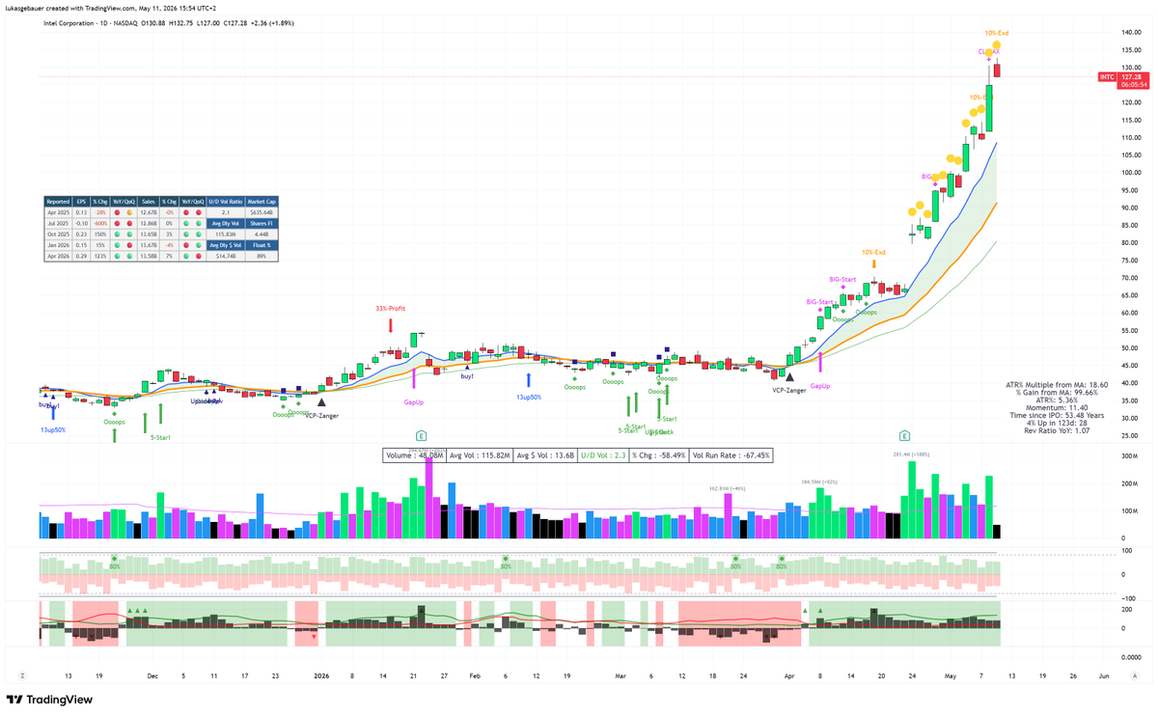Click the Jul 2025 row in earnings table
The width and height of the screenshot is (1158, 716).
[x=125, y=223]
